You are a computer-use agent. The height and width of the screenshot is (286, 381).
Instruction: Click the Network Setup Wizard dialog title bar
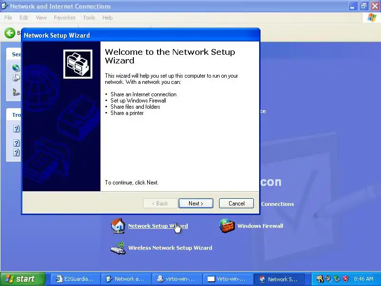[x=140, y=35]
